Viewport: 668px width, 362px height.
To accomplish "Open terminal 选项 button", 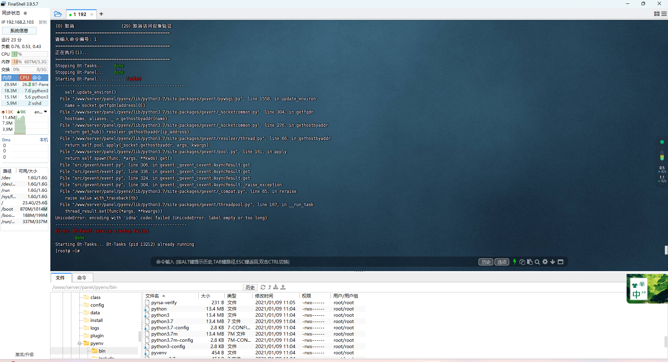I will 502,262.
